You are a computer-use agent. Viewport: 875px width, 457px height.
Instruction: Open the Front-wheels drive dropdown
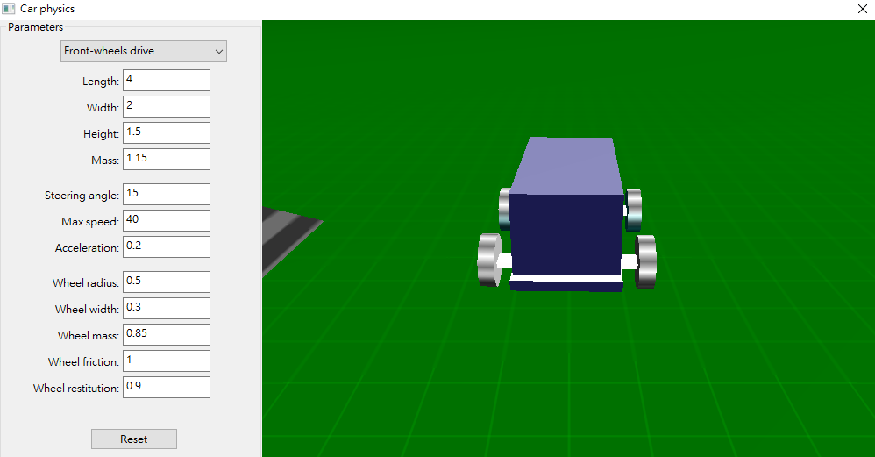coord(144,52)
